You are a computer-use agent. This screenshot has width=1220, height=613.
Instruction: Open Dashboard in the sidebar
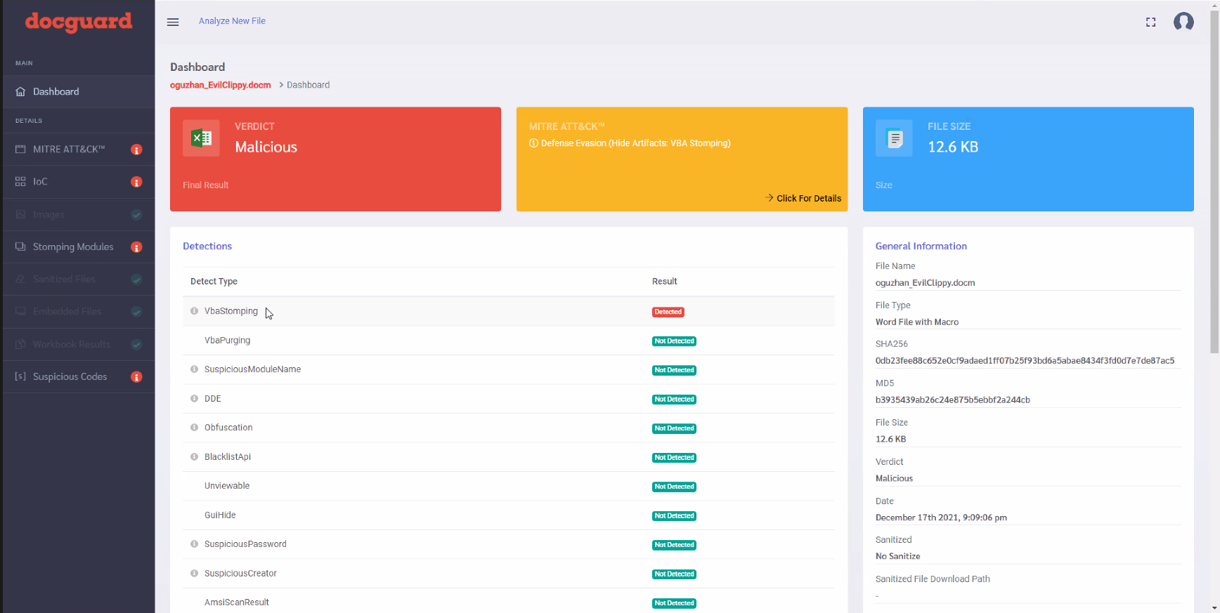tap(56, 92)
